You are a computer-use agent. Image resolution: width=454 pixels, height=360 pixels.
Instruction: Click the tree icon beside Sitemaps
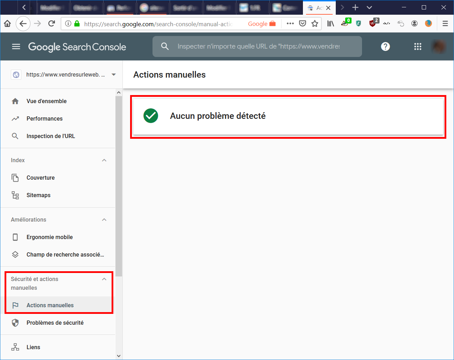[15, 195]
